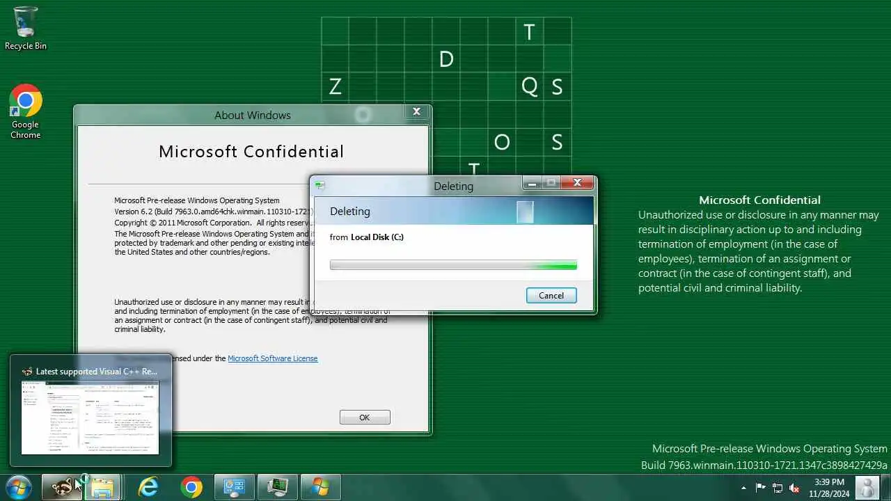Open the user tile on the taskbar
This screenshot has height=501, width=891.
click(x=868, y=487)
